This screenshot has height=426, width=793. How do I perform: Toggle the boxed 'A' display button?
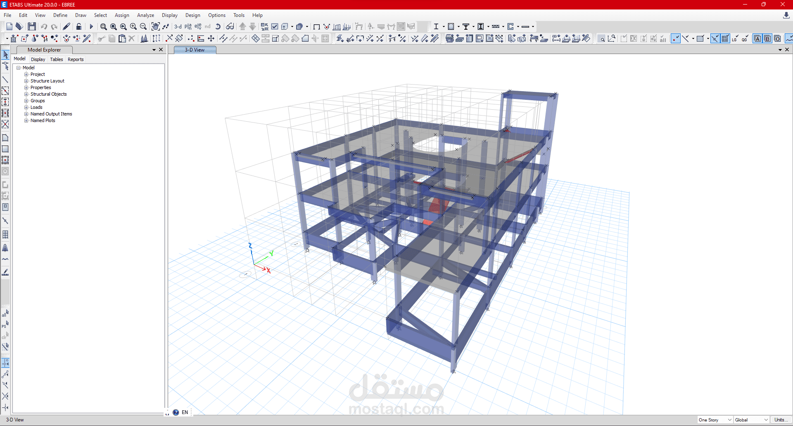[x=757, y=38]
